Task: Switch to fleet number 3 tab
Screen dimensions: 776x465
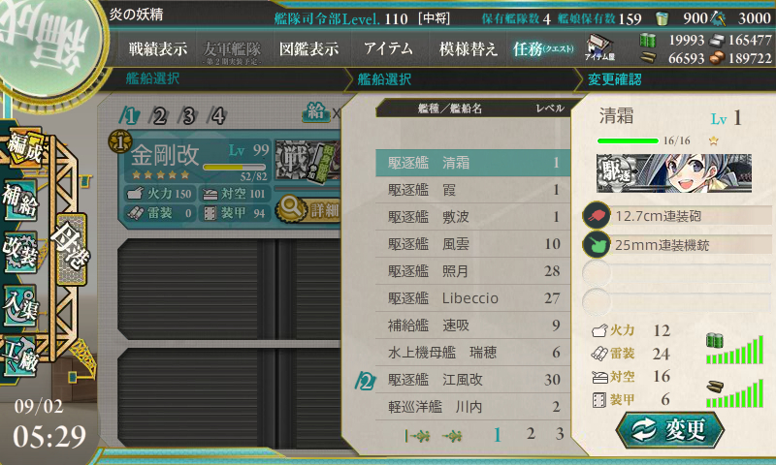Action: click(188, 116)
